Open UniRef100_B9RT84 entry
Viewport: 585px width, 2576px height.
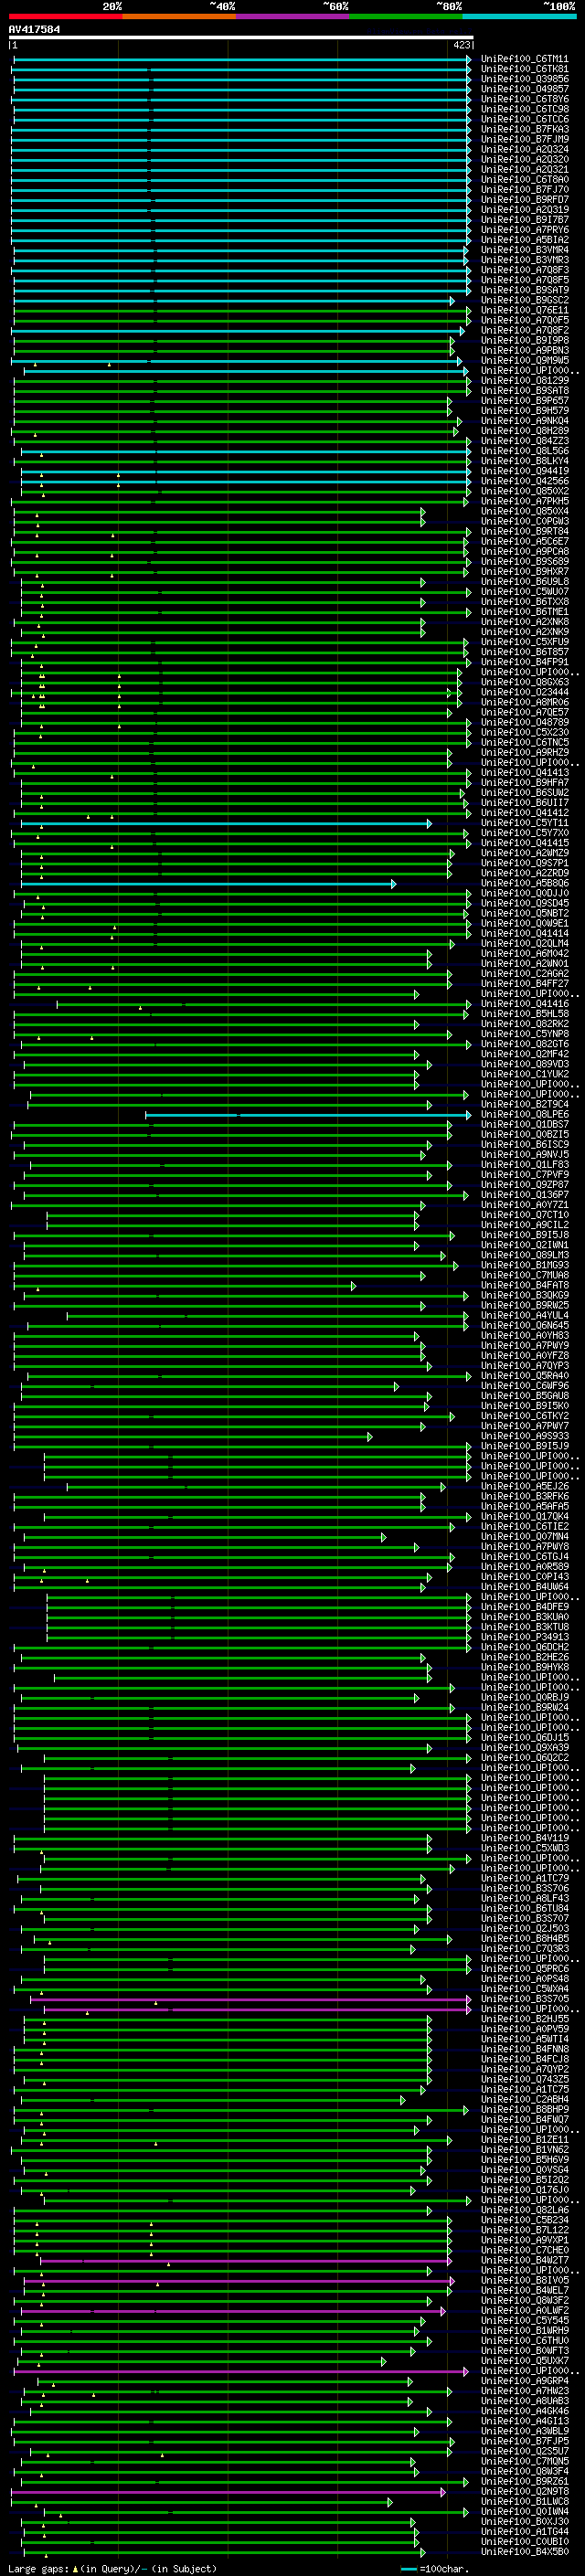524,532
